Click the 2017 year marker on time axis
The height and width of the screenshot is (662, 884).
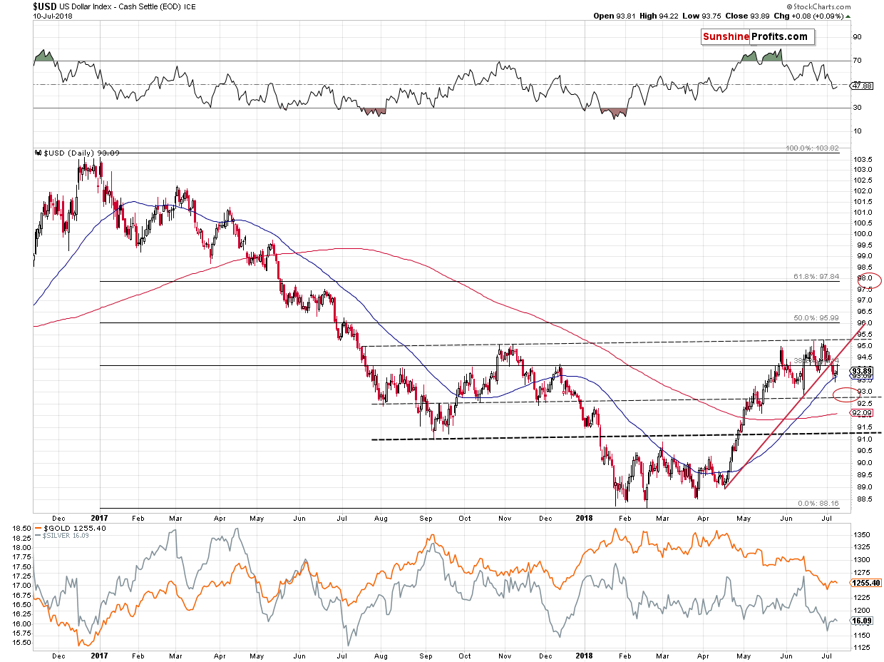[x=100, y=517]
